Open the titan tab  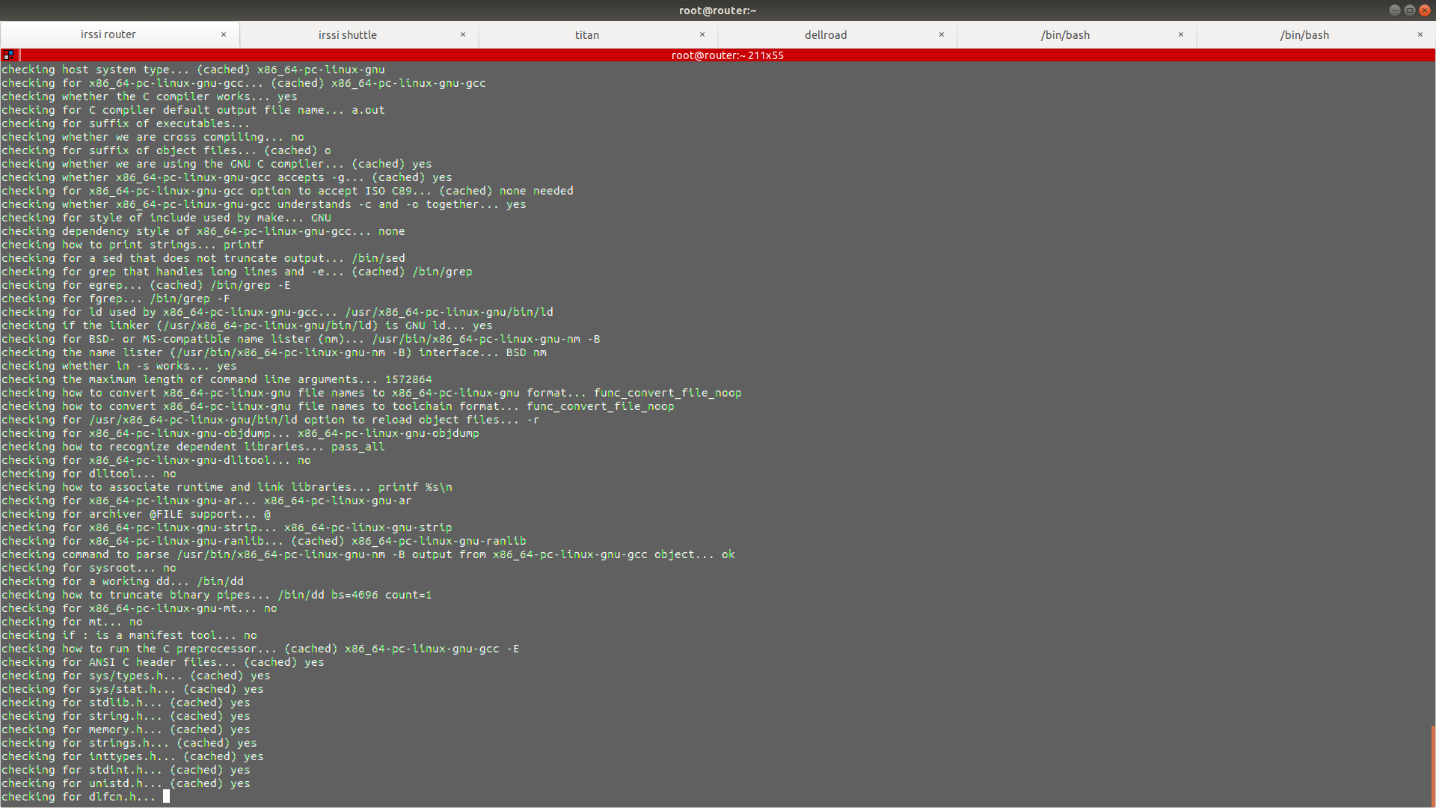coord(587,35)
